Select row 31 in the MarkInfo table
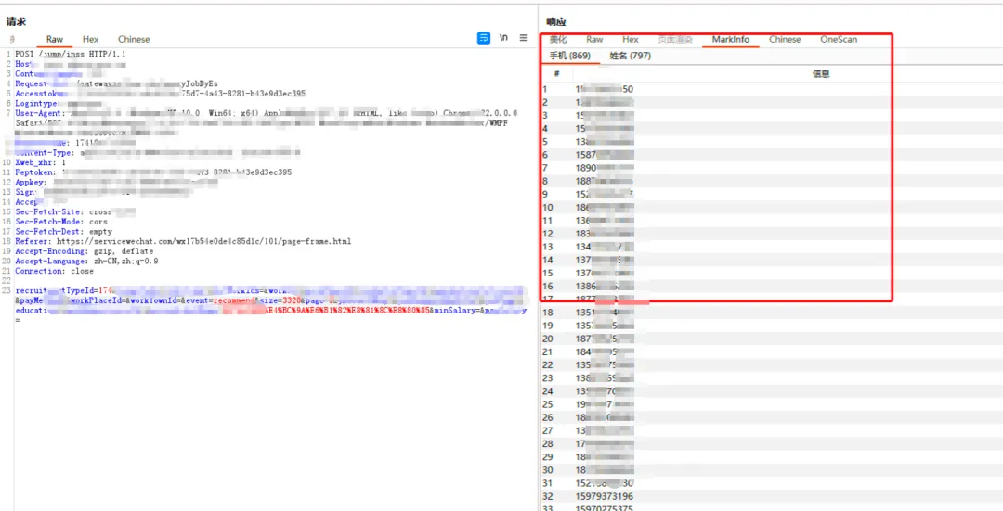Image resolution: width=1003 pixels, height=511 pixels. (x=772, y=483)
